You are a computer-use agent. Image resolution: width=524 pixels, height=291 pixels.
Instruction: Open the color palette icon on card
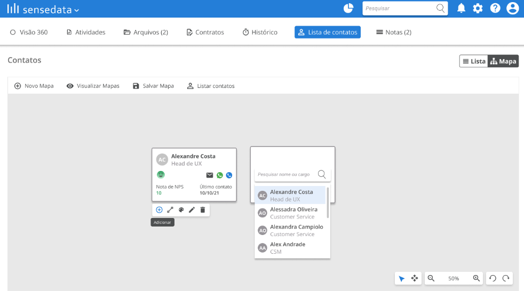(181, 210)
